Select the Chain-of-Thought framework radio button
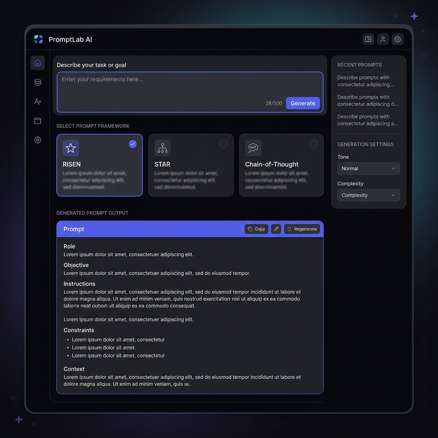 click(314, 144)
